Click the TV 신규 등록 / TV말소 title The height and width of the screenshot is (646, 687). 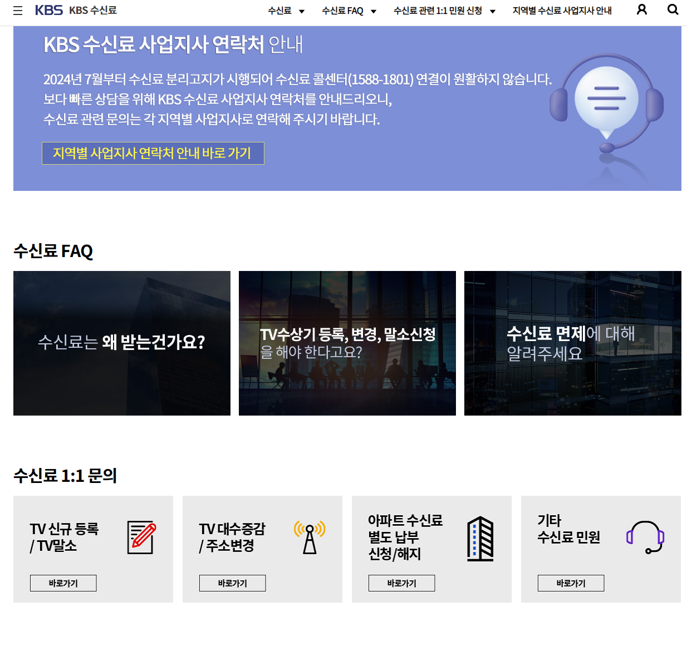click(x=65, y=537)
